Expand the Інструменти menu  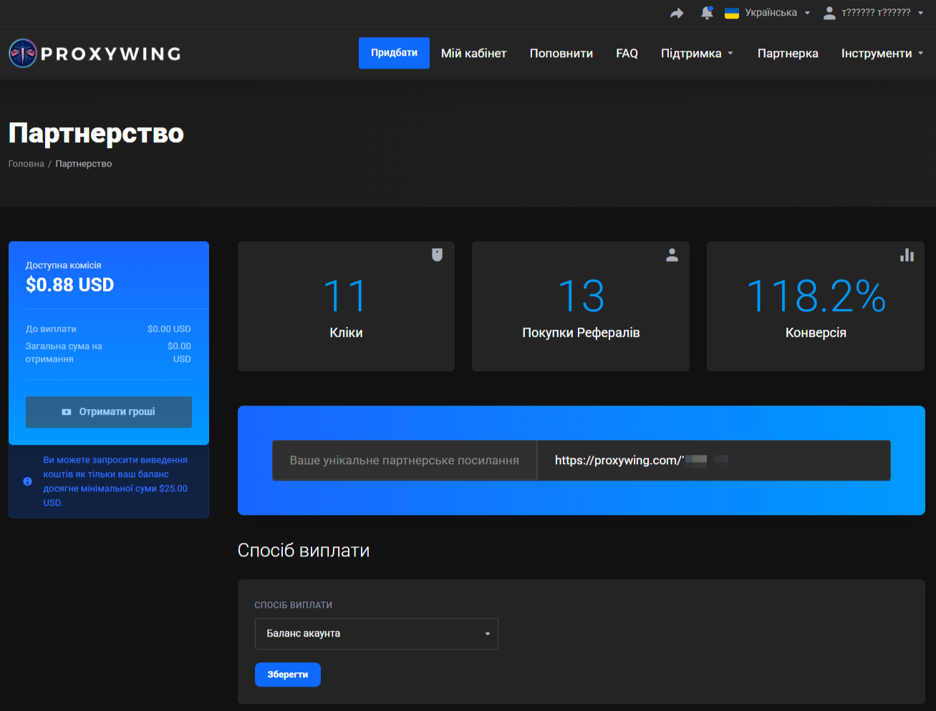click(882, 54)
